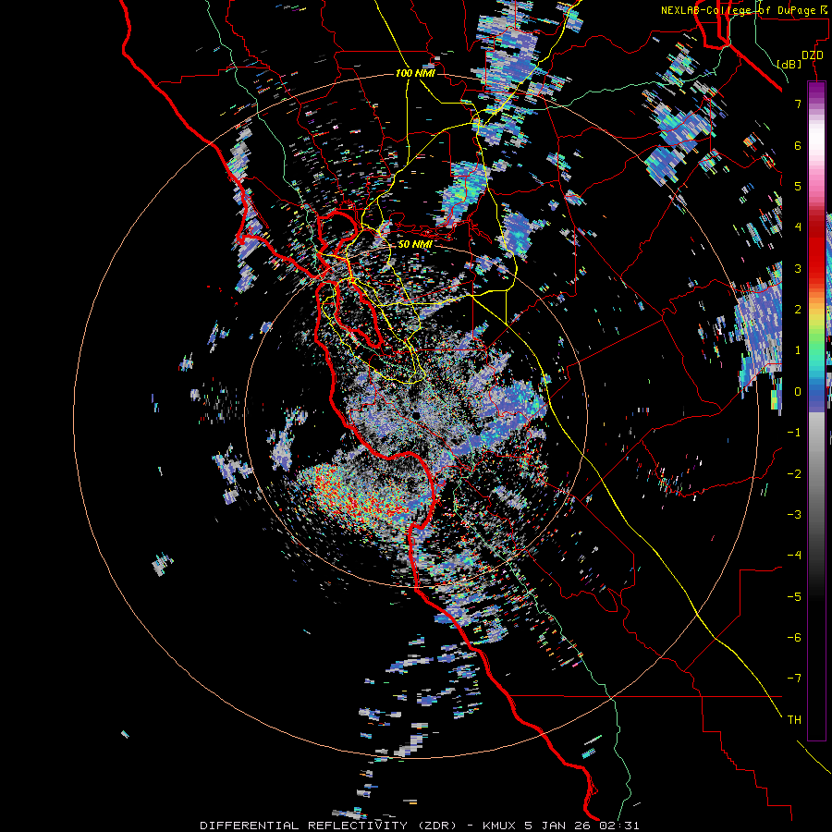The width and height of the screenshot is (832, 832).
Task: Click the 5 dB scale label
Action: click(798, 186)
